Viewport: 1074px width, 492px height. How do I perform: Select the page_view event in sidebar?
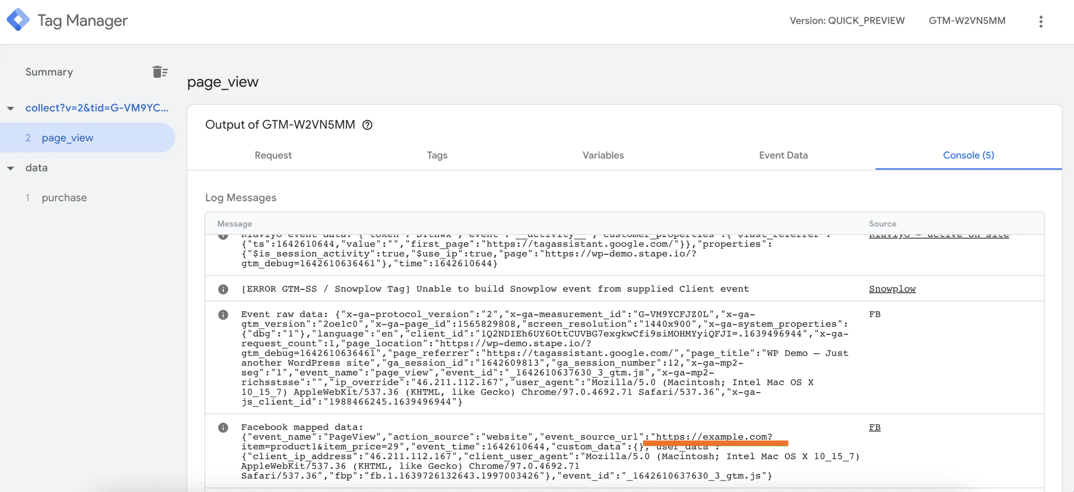[x=87, y=137]
